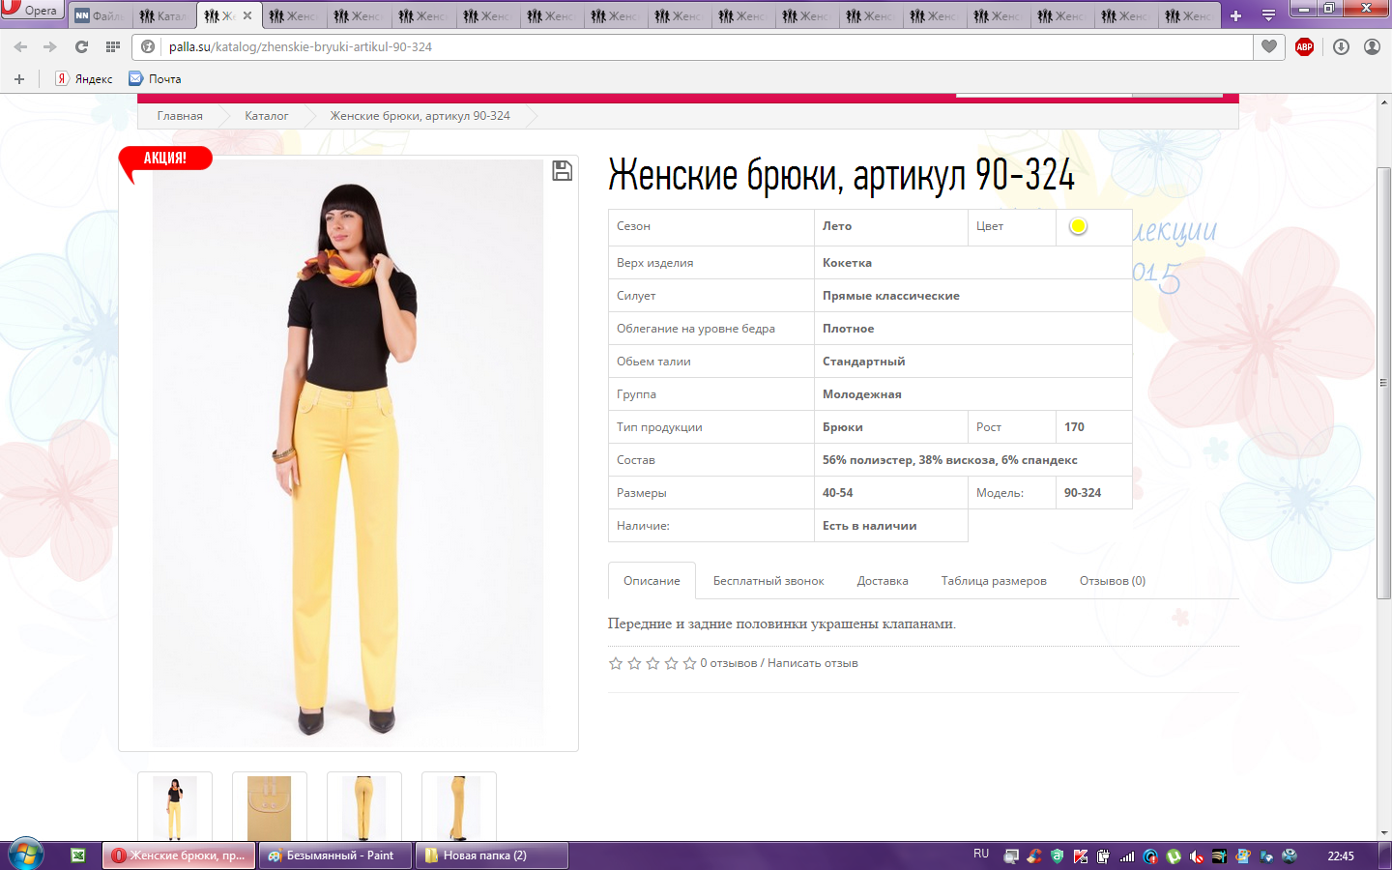Click the address bar URL field
This screenshot has width=1392, height=870.
click(677, 46)
